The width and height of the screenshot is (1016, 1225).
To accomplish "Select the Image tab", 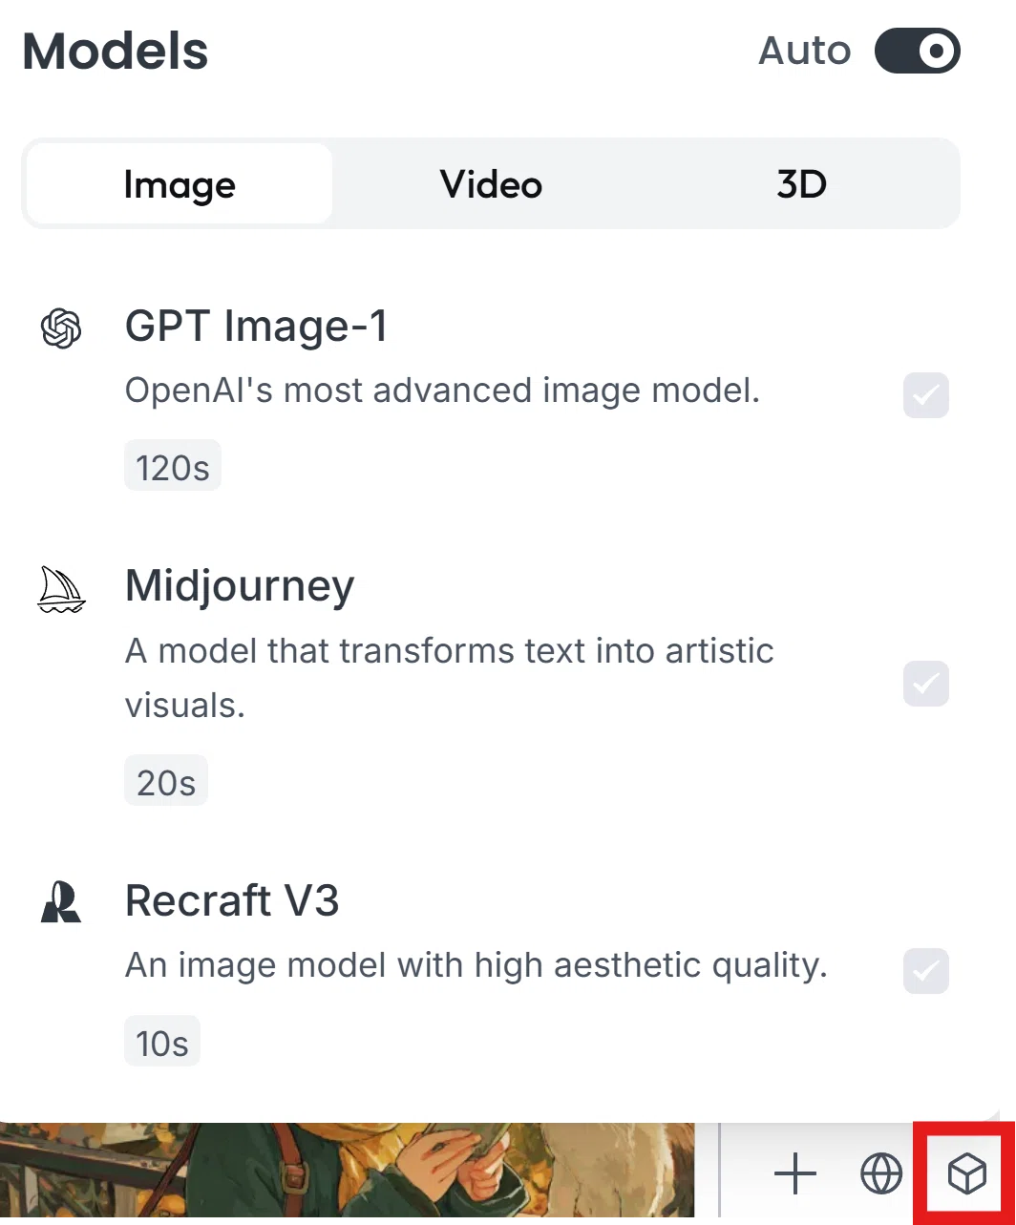I will click(x=180, y=184).
